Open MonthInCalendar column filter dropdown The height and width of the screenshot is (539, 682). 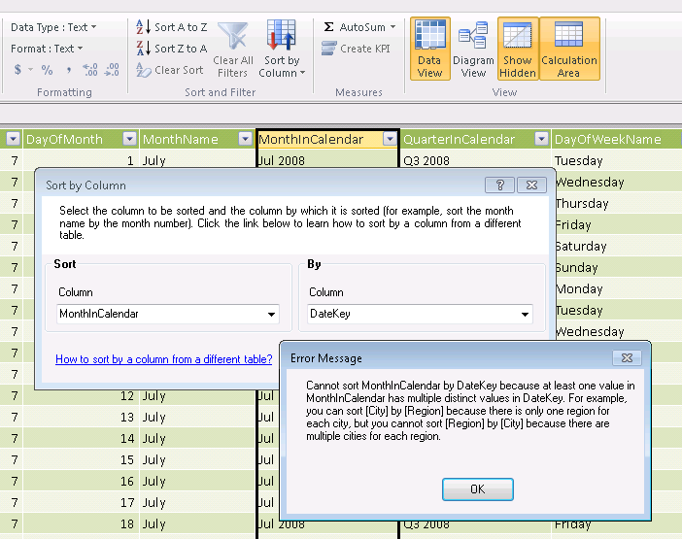(x=390, y=139)
